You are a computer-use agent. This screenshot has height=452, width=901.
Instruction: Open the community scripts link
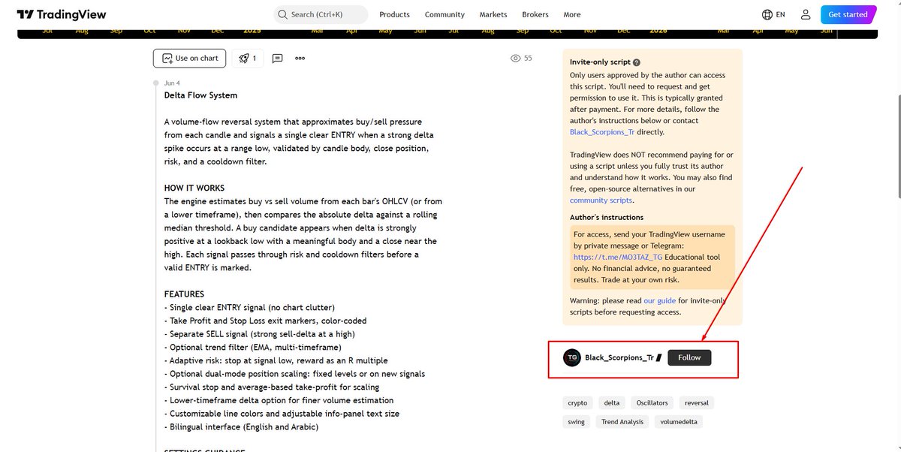click(601, 200)
